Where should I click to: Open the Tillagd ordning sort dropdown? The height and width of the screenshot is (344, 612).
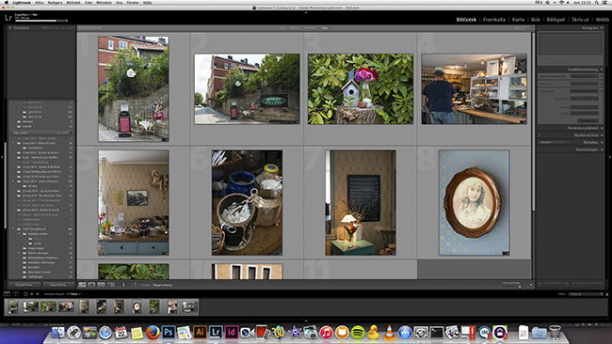coord(162,285)
